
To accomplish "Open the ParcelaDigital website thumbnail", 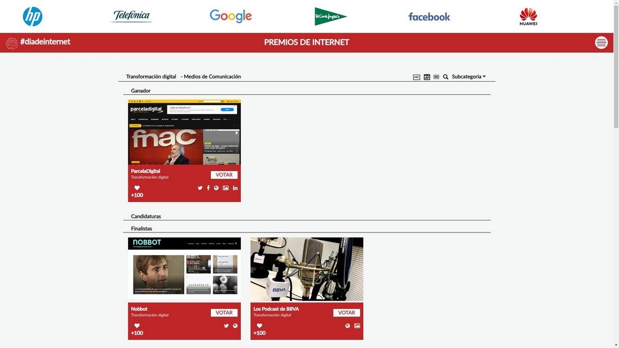I will pos(184,132).
